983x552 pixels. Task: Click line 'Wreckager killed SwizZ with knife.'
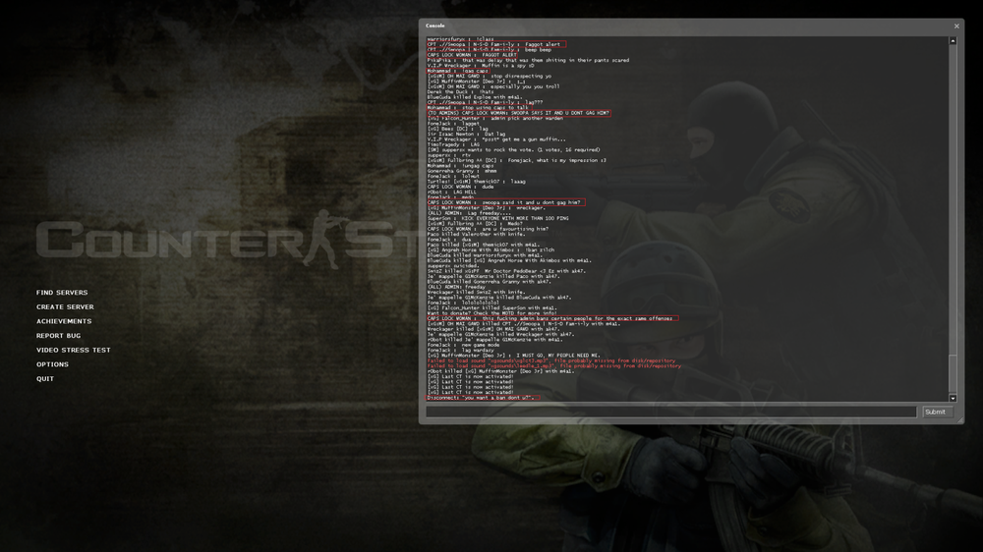[x=475, y=293]
